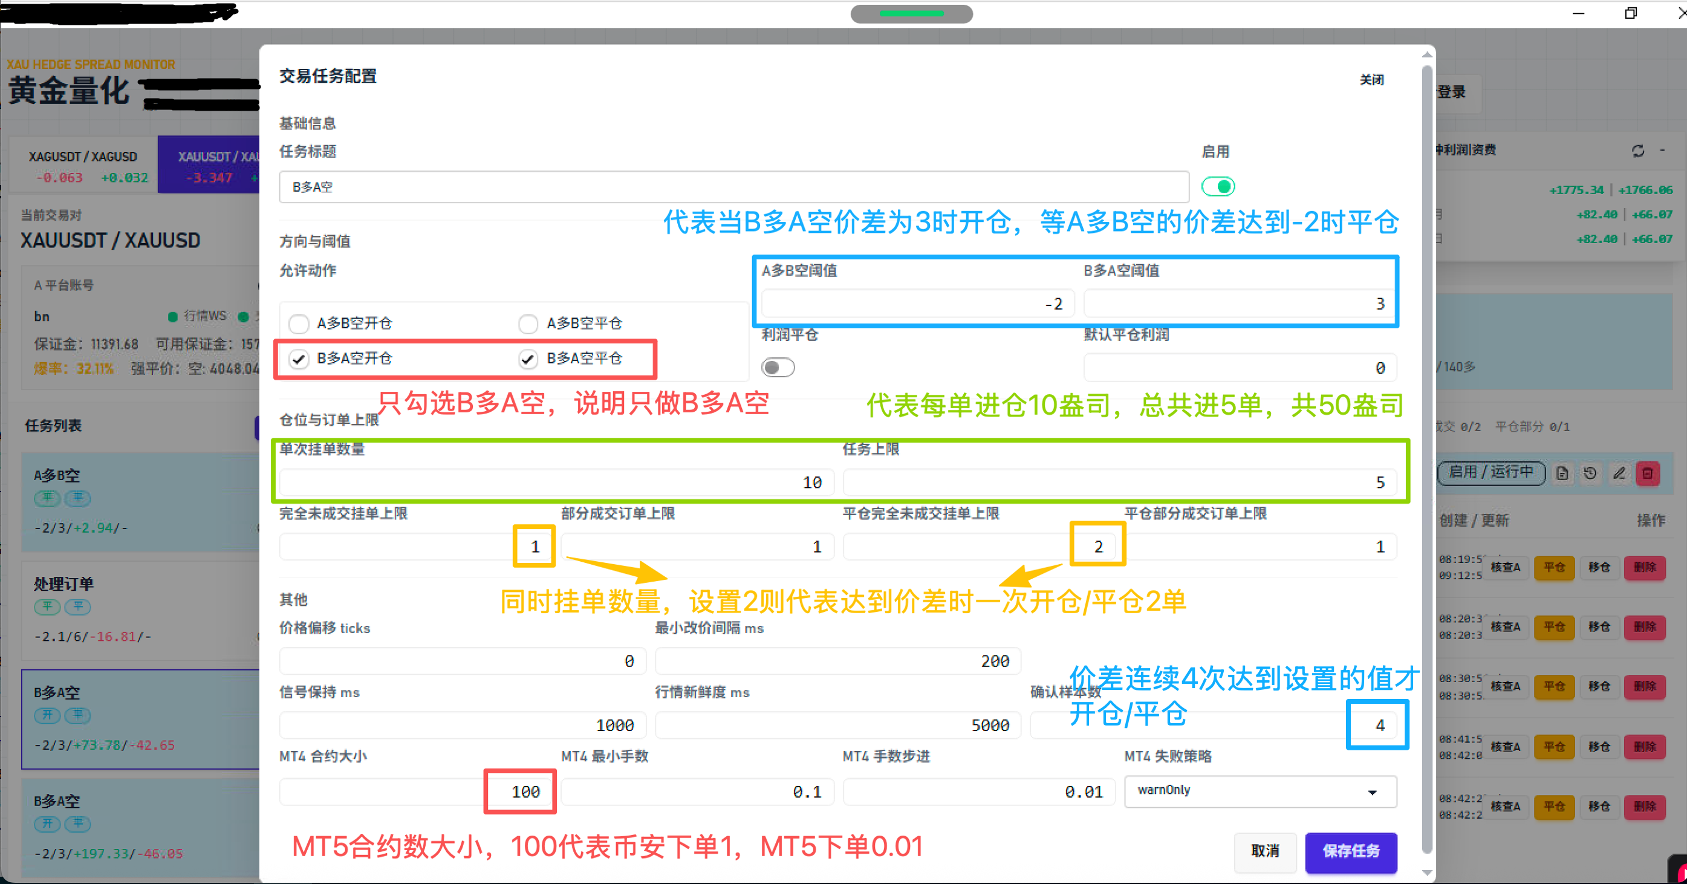Click the dialog scrollbar down arrow
This screenshot has width=1687, height=884.
(x=1428, y=873)
